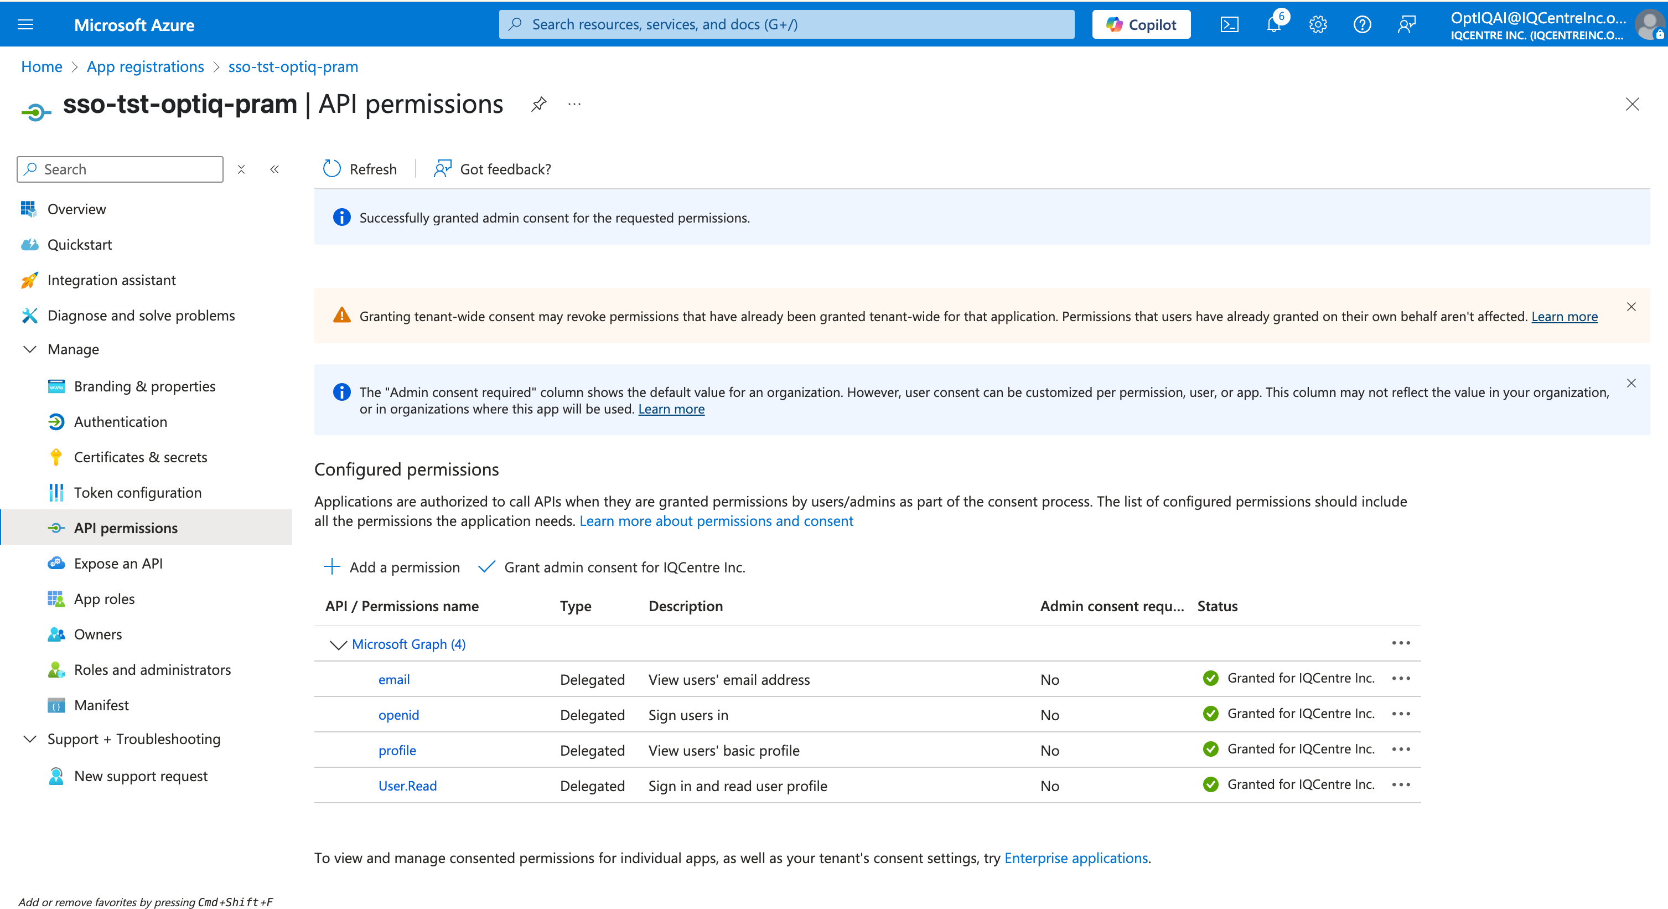Image resolution: width=1668 pixels, height=909 pixels.
Task: Click the API / Permissions name column header
Action: 401,606
